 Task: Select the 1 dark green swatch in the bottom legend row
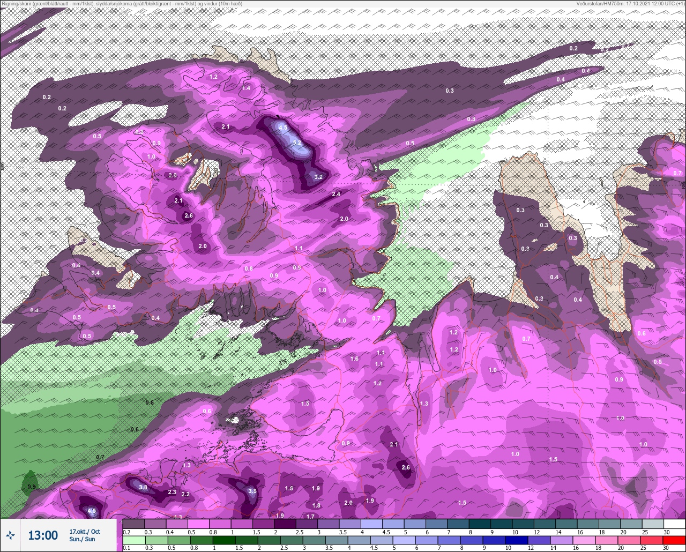[224, 540]
